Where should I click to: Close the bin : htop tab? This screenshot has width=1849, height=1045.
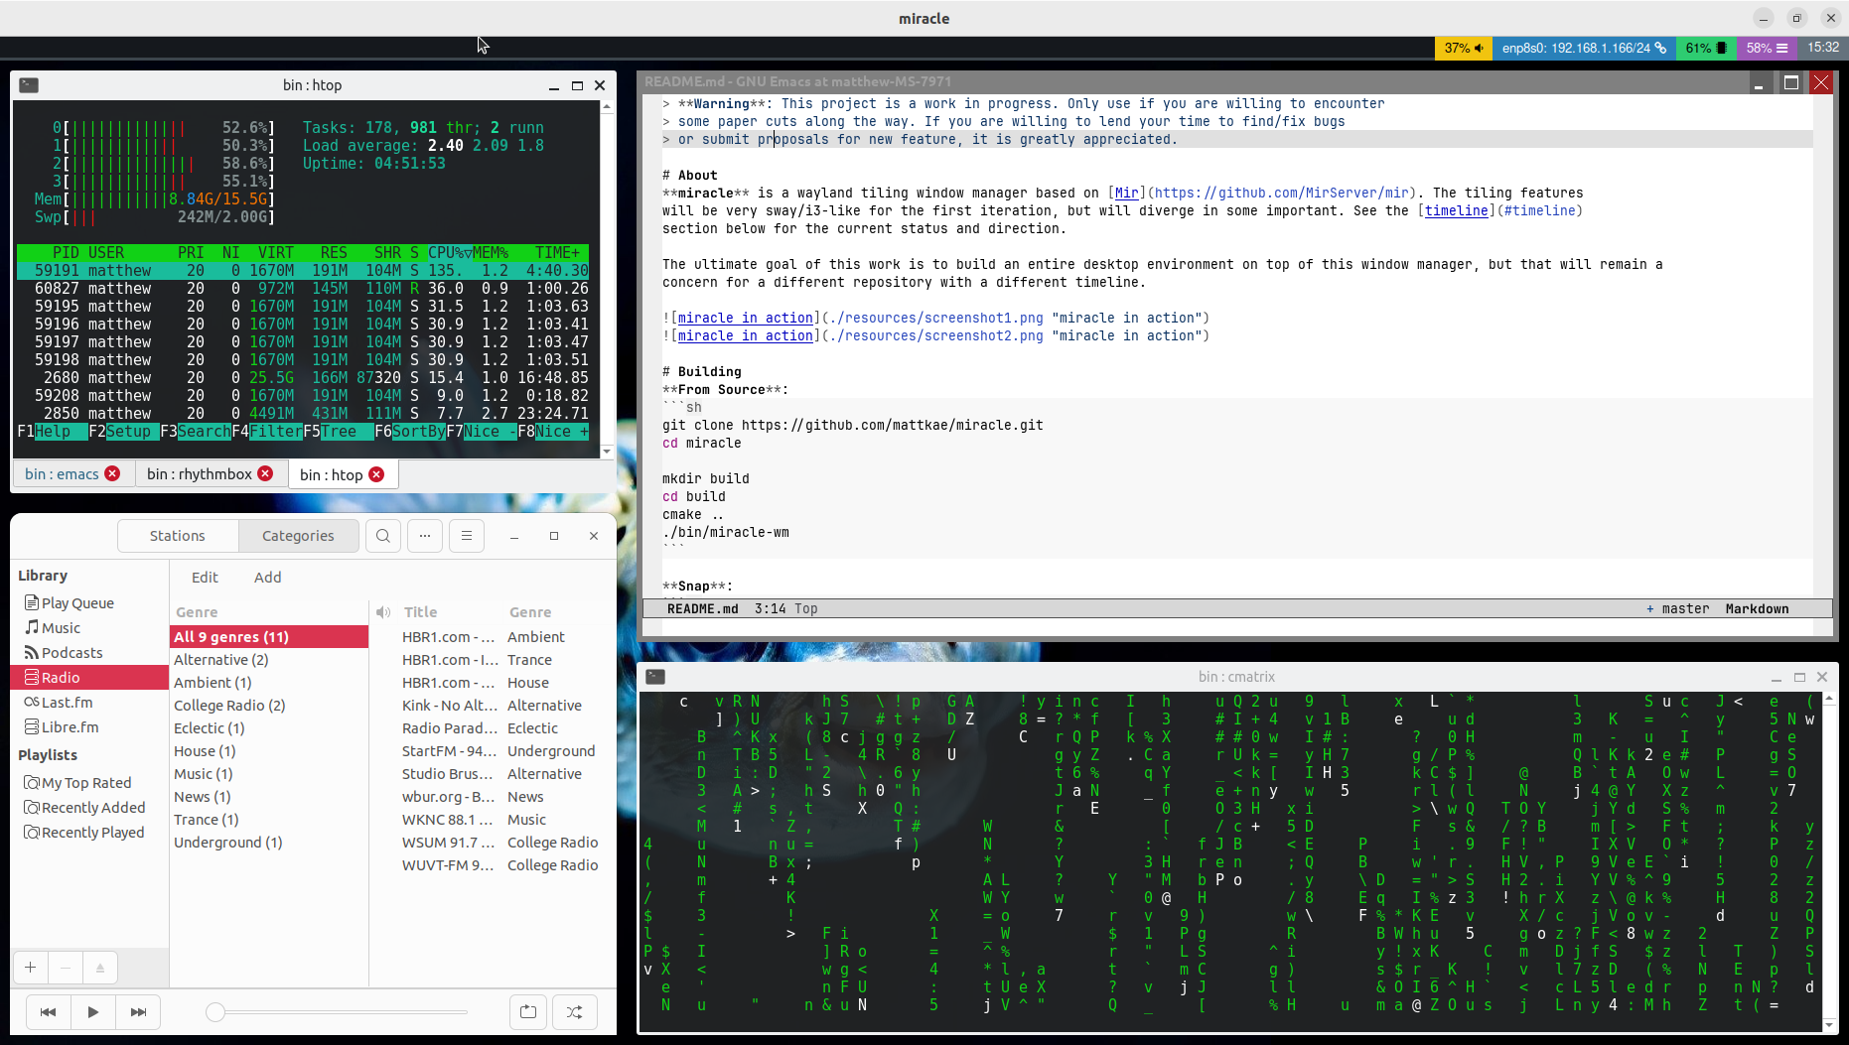pos(376,474)
